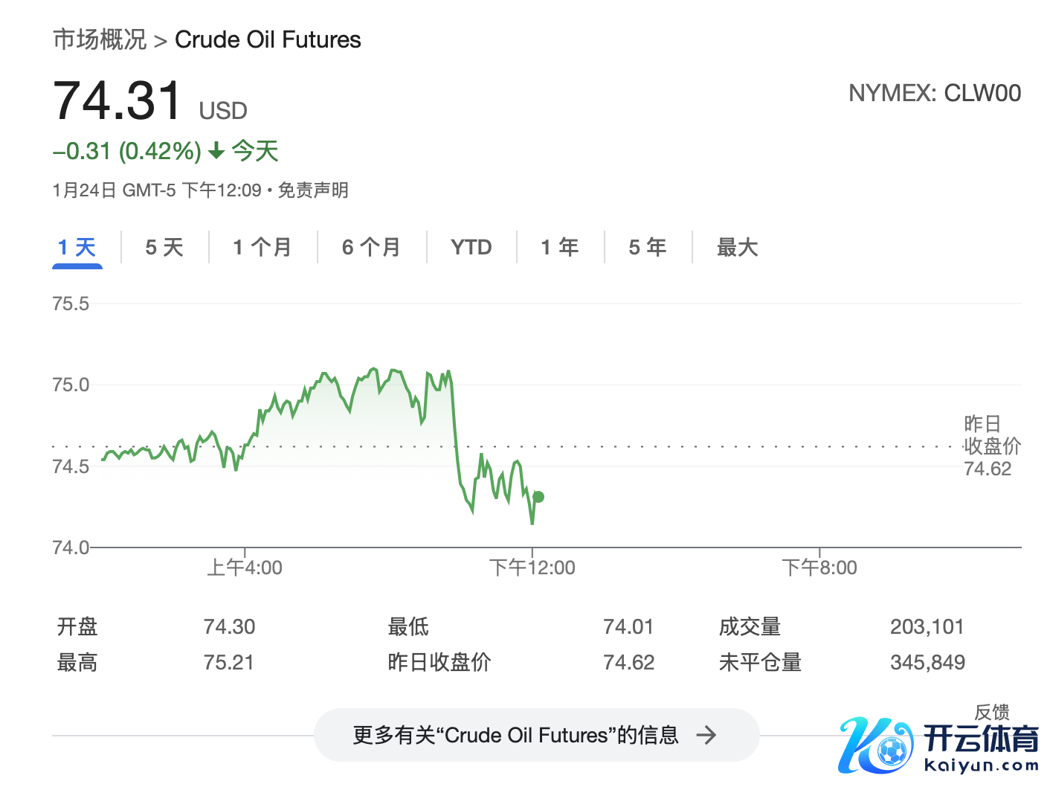This screenshot has width=1050, height=790.
Task: Click the 开云体育 logo text
Action: pyautogui.click(x=981, y=739)
